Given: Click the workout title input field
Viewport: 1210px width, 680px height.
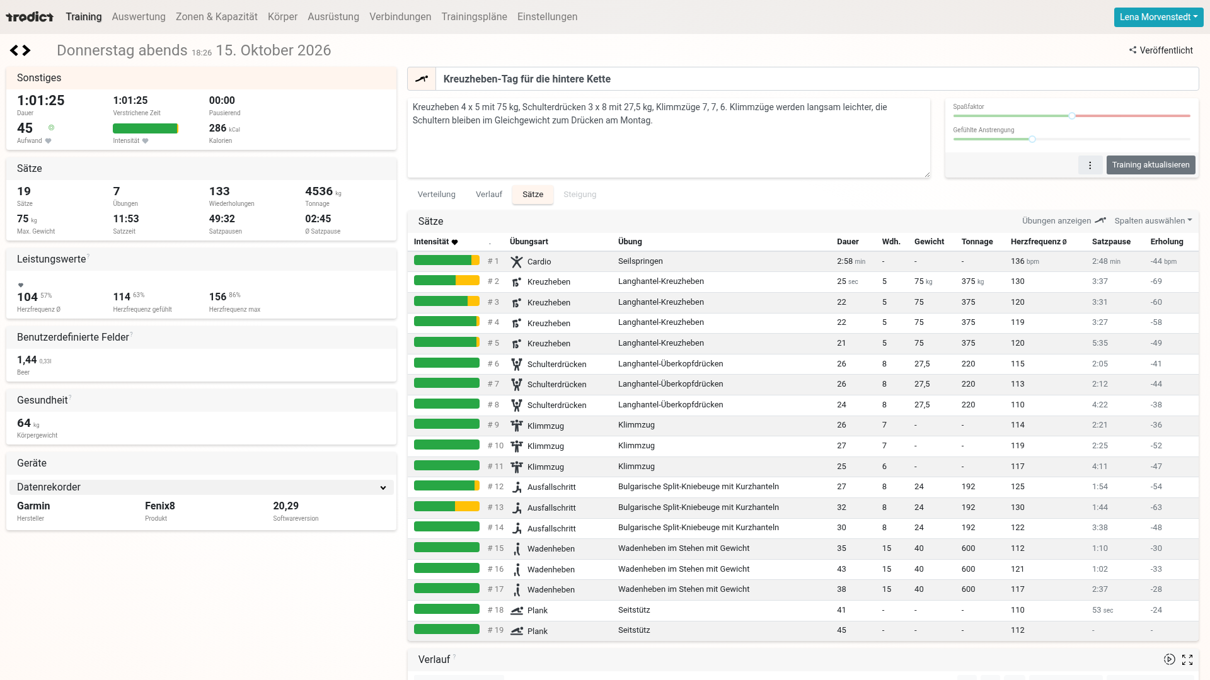Looking at the screenshot, I should pos(817,79).
